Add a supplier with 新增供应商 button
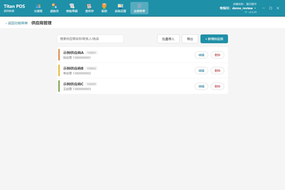The width and height of the screenshot is (285, 190). [214, 39]
